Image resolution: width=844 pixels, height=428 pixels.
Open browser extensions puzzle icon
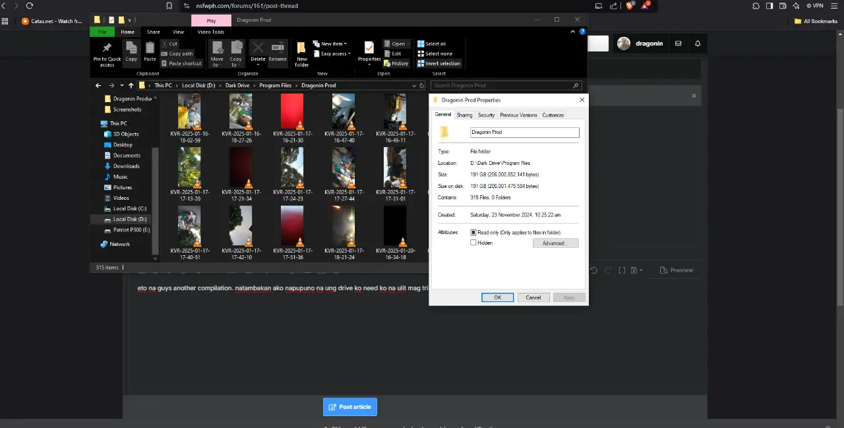(756, 5)
